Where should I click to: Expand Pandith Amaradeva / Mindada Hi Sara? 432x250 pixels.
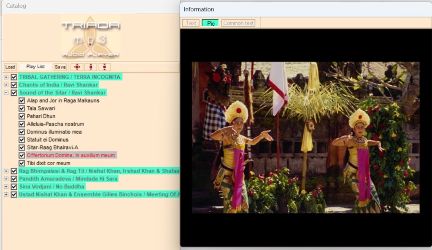click(6, 179)
